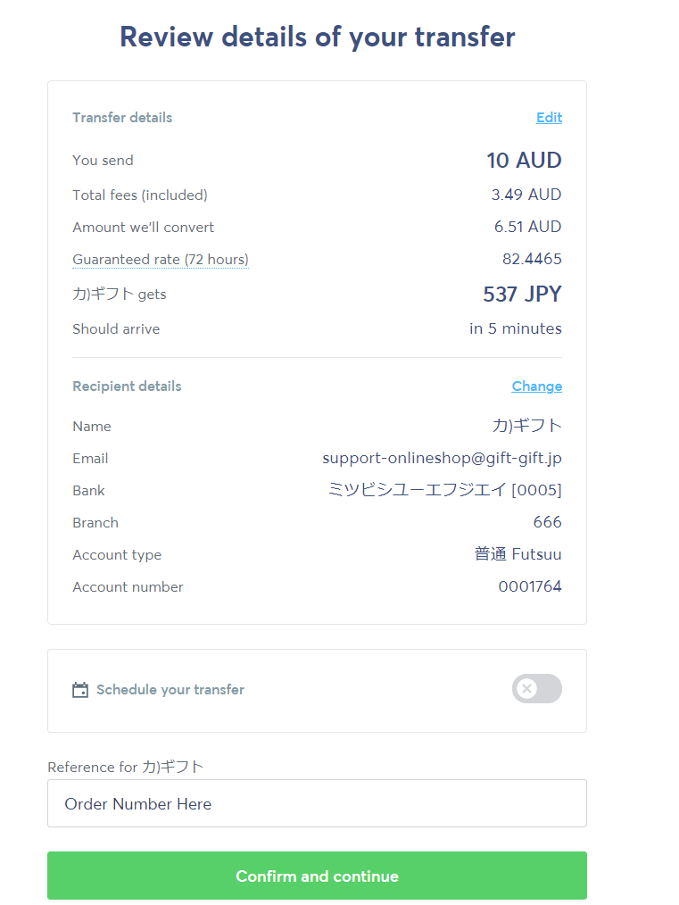This screenshot has width=679, height=905.
Task: Toggle the Schedule your transfer switch
Action: pyautogui.click(x=536, y=689)
